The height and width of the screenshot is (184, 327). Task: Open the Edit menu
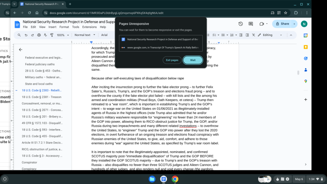tap(34, 27)
